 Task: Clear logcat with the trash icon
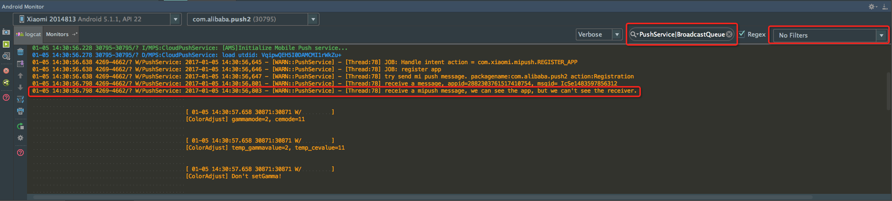coord(20,52)
